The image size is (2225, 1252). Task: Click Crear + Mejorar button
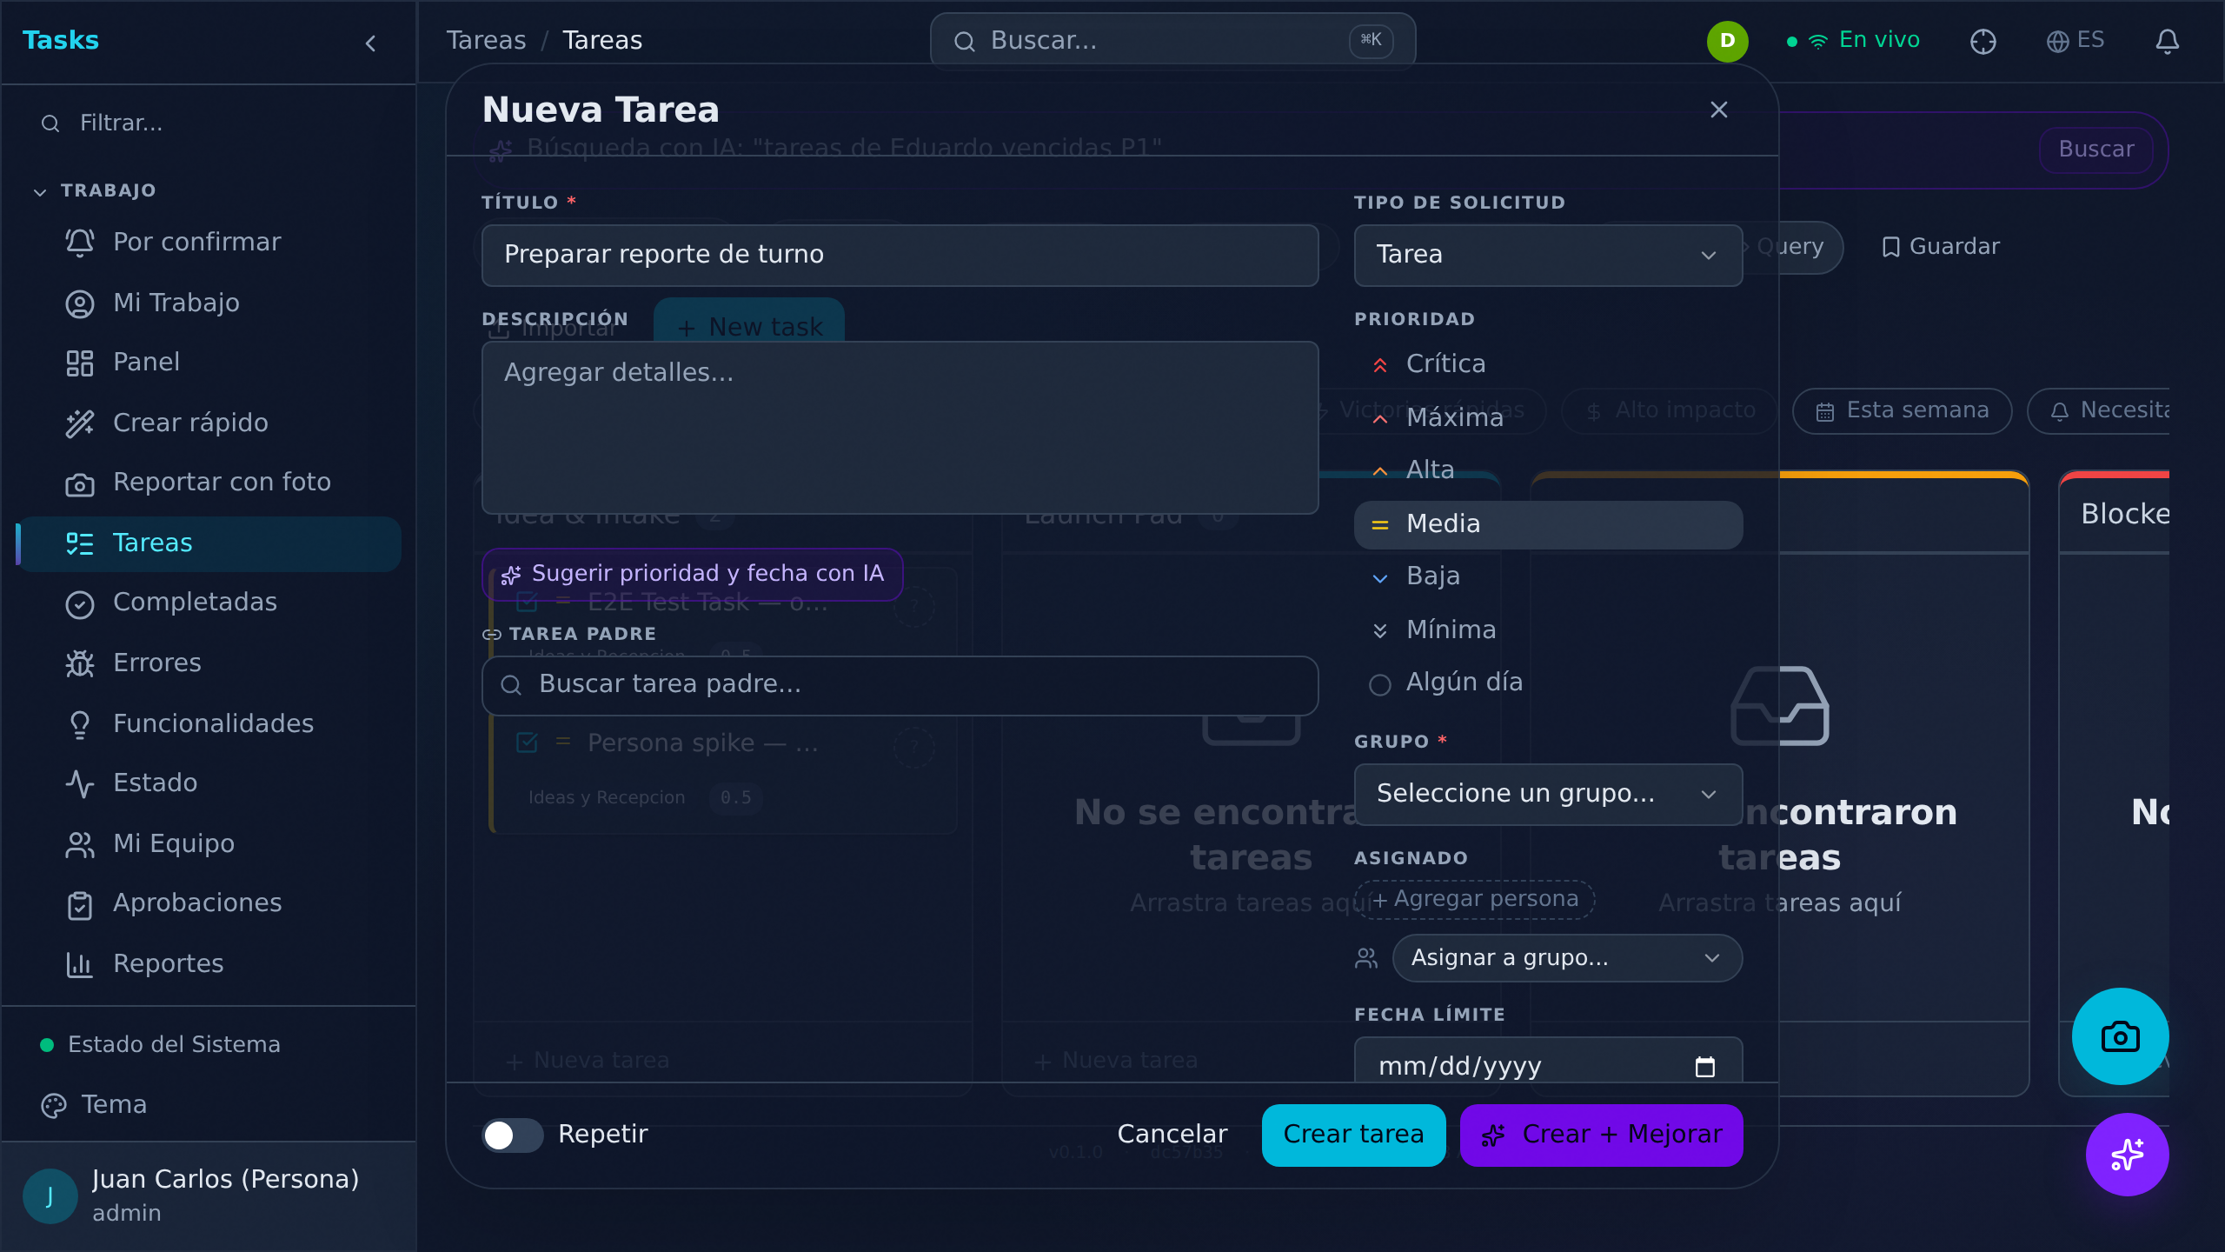[x=1601, y=1135]
